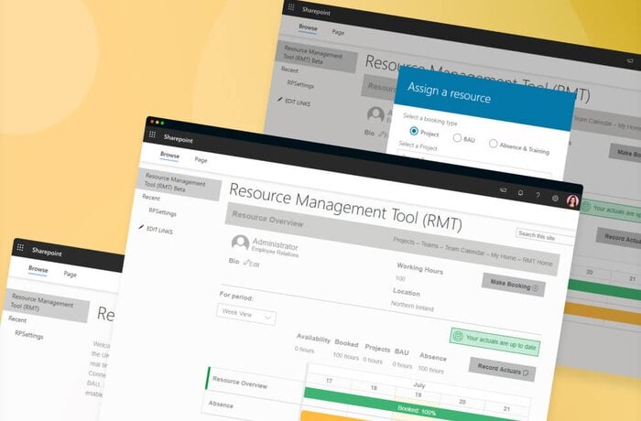The image size is (641, 421).
Task: Click megaphone icon in back window header
Action: coord(630,61)
